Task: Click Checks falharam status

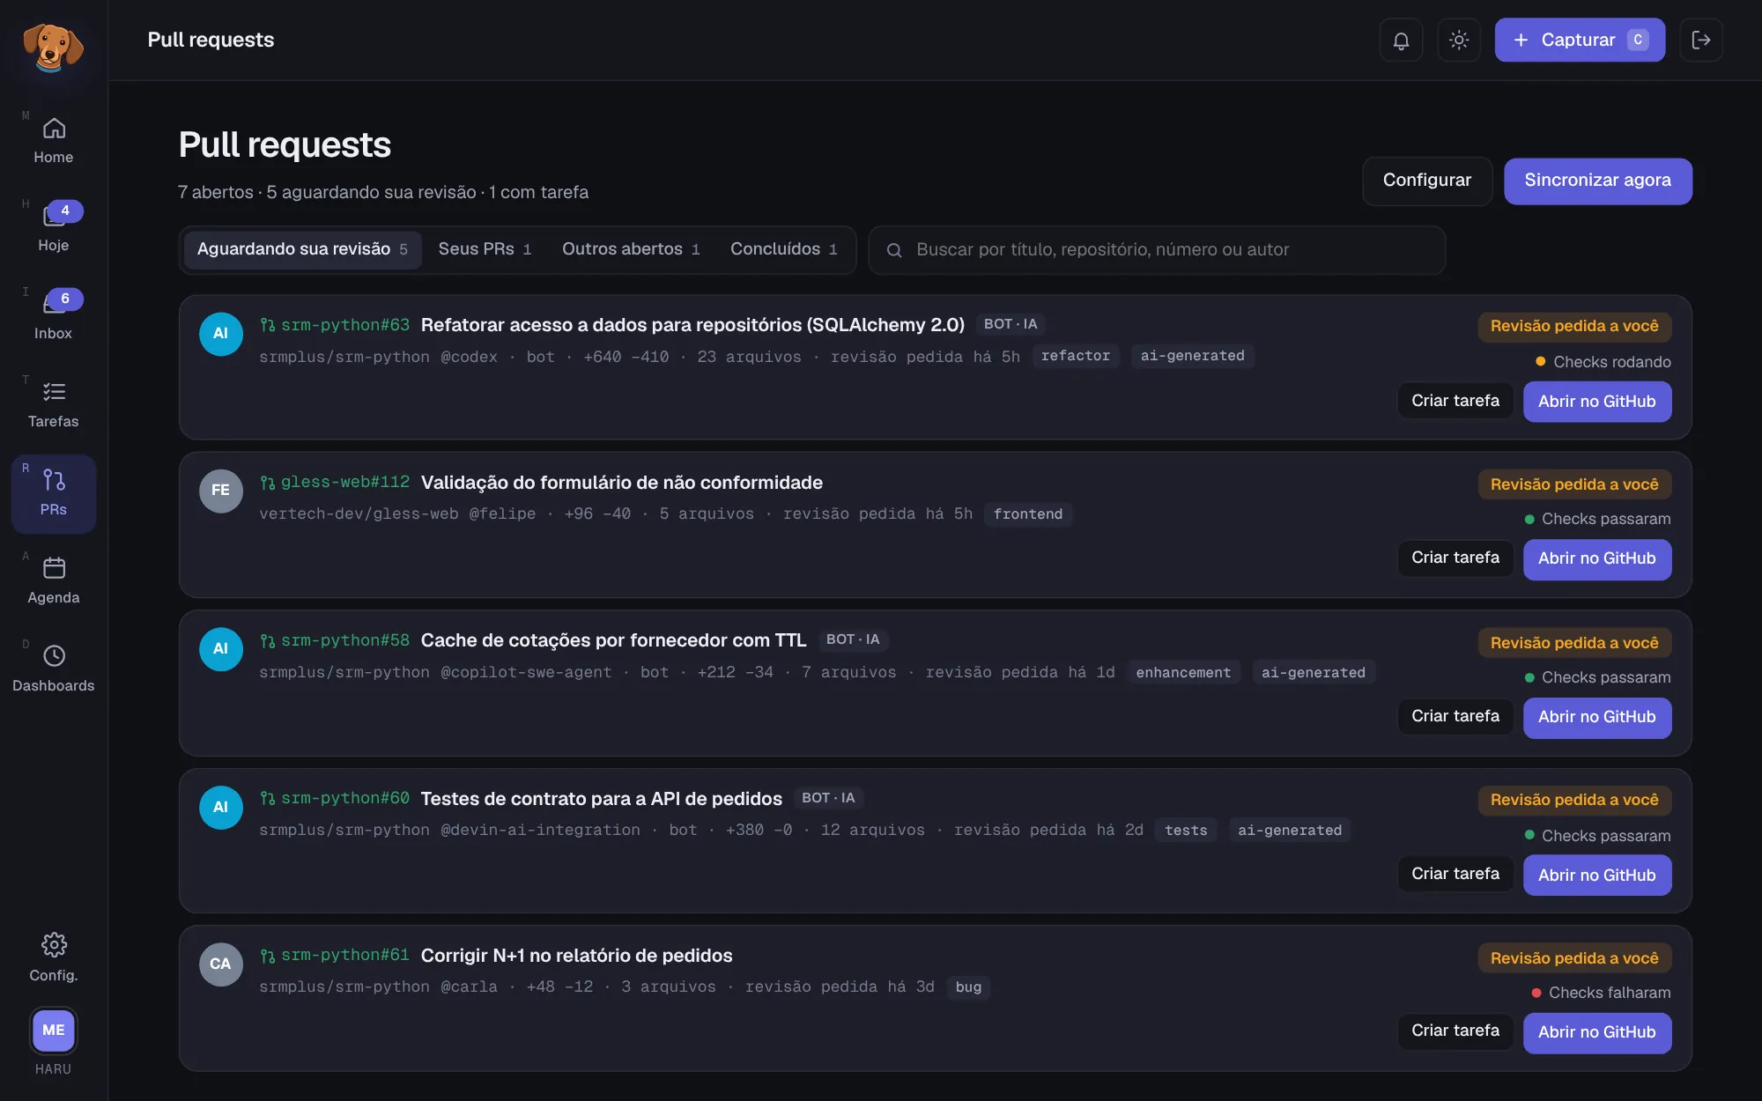Action: (1601, 993)
